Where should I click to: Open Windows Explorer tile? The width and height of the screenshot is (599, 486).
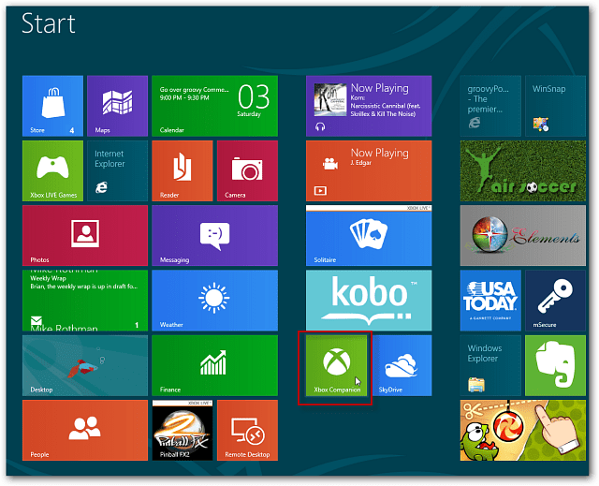(490, 365)
